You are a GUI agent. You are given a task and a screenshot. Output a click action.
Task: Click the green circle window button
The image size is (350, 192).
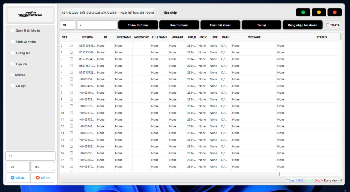tap(303, 12)
